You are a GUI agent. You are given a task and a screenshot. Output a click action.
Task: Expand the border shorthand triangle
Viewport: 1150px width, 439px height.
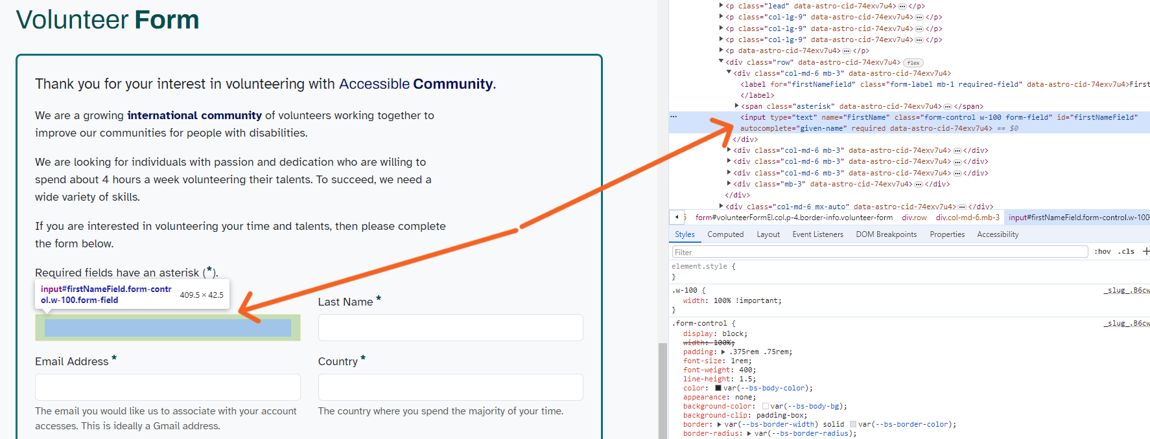tap(719, 424)
